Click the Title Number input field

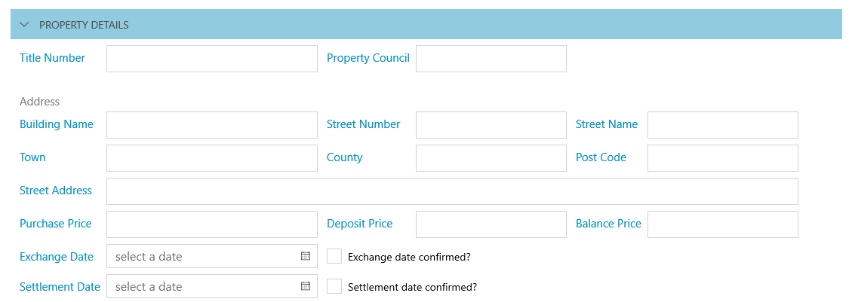tap(211, 59)
